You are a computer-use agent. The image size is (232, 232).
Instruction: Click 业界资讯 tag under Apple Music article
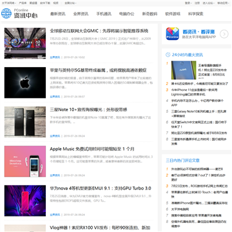[55, 175]
